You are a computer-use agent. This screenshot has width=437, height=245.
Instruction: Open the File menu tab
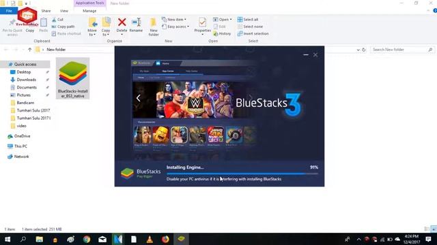pos(9,11)
